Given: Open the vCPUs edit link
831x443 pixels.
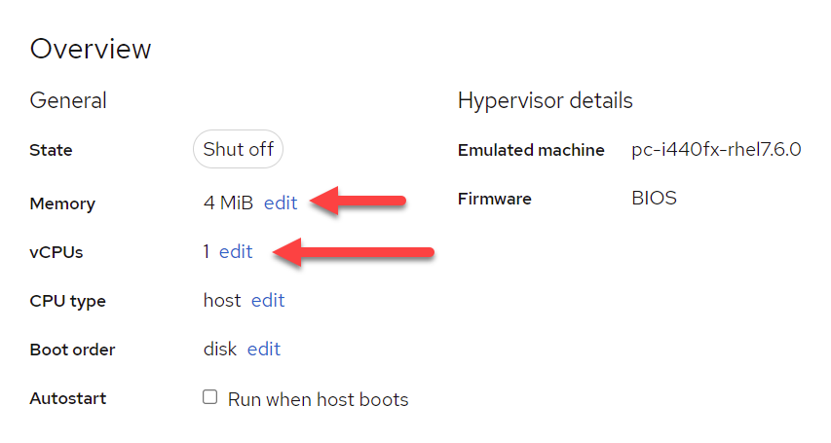Looking at the screenshot, I should [x=236, y=252].
